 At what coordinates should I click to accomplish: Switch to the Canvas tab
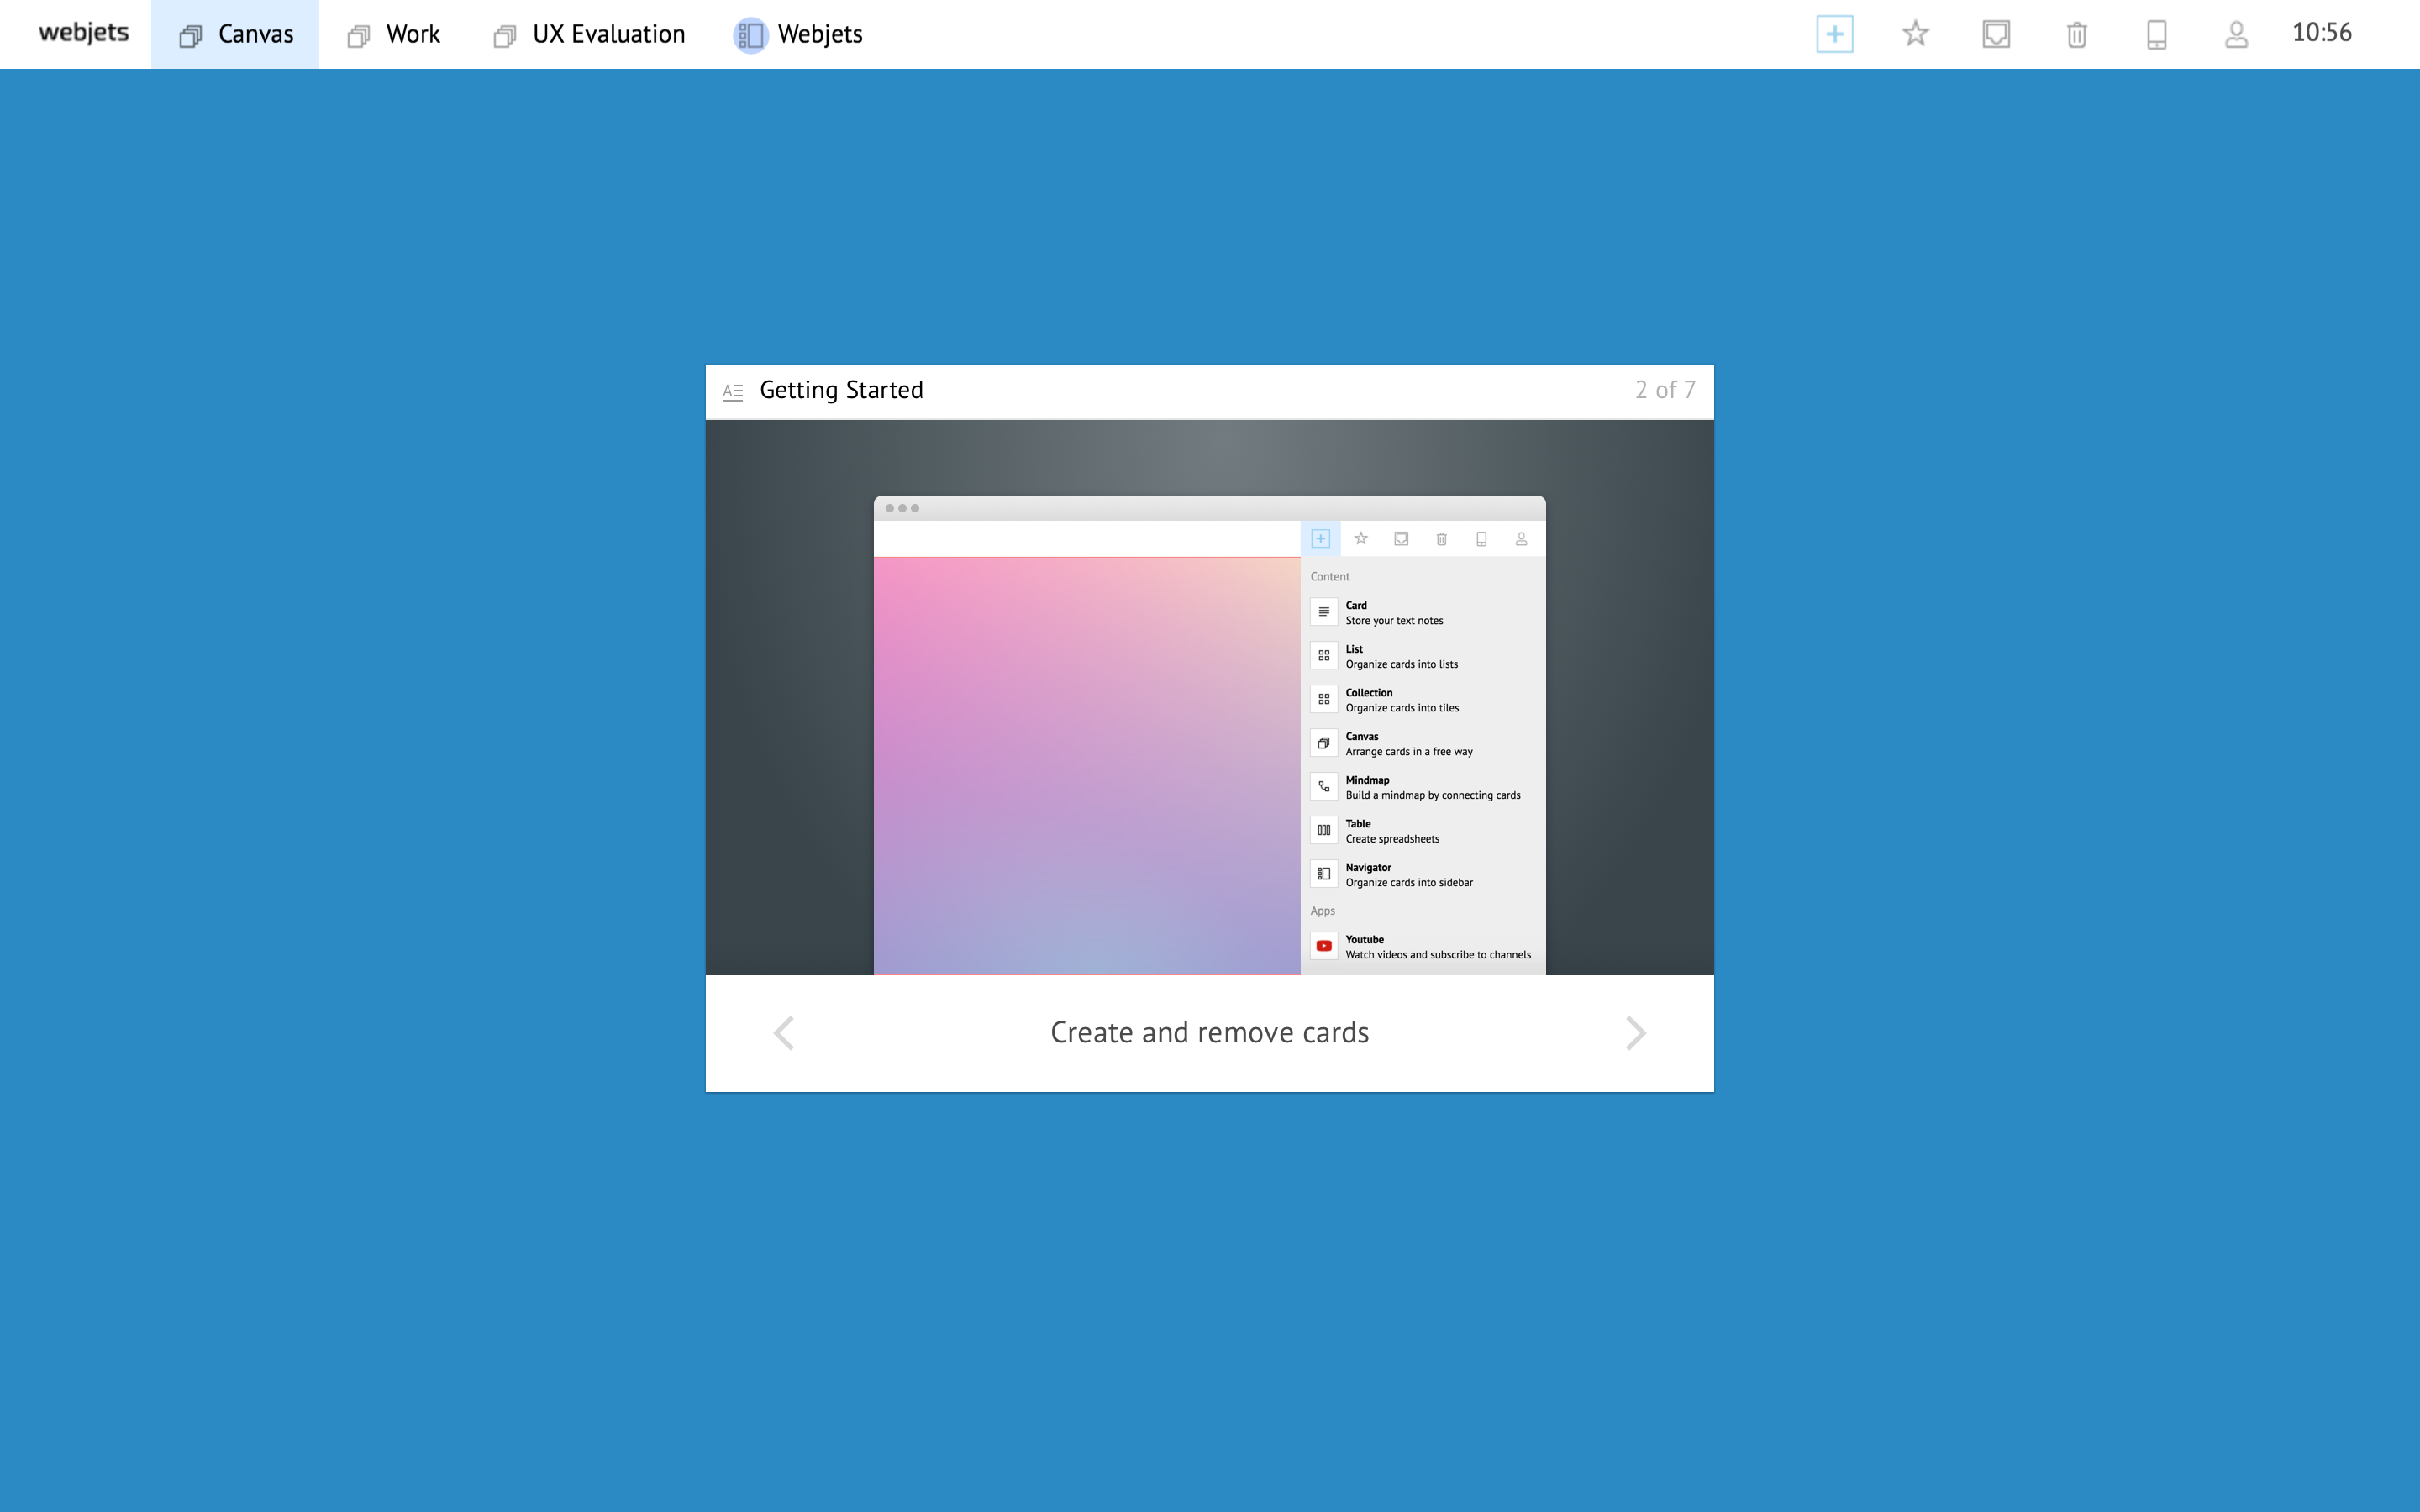pyautogui.click(x=236, y=34)
